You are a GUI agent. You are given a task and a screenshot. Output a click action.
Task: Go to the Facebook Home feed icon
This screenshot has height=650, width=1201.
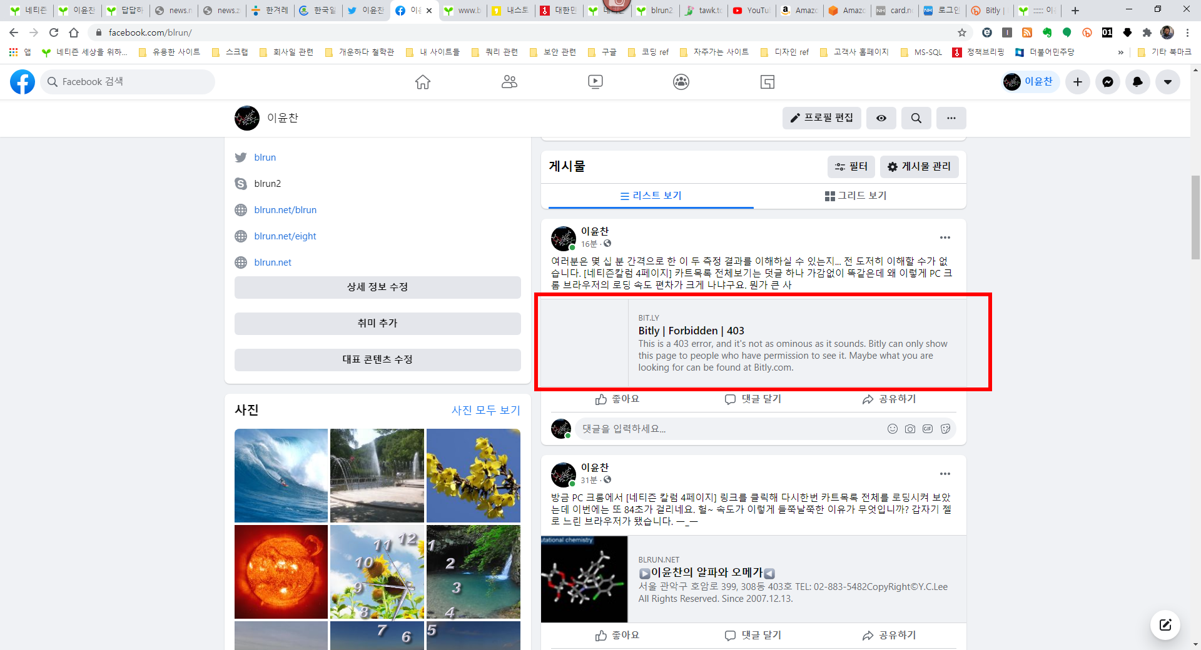423,82
